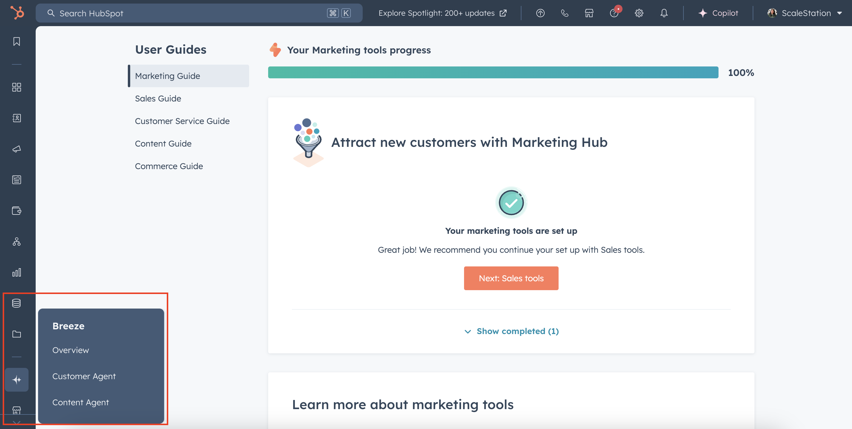
Task: Check the Notifications bell
Action: click(664, 13)
